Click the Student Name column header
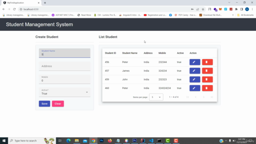 coord(130,53)
